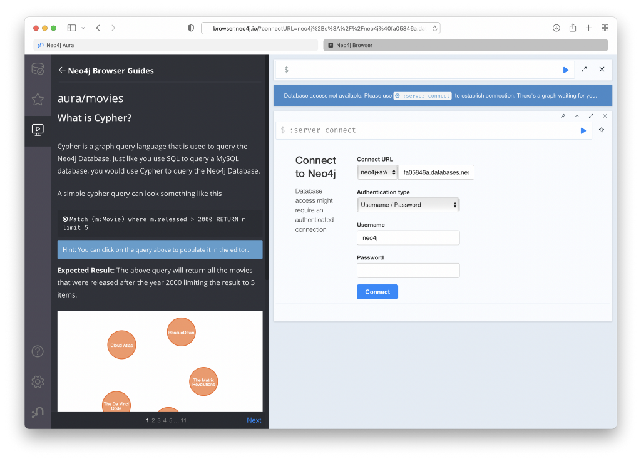Close the server connect frame
The image size is (641, 461).
[x=605, y=116]
